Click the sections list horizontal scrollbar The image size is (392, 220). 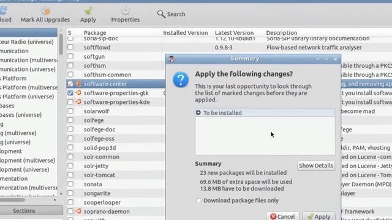pos(12,200)
